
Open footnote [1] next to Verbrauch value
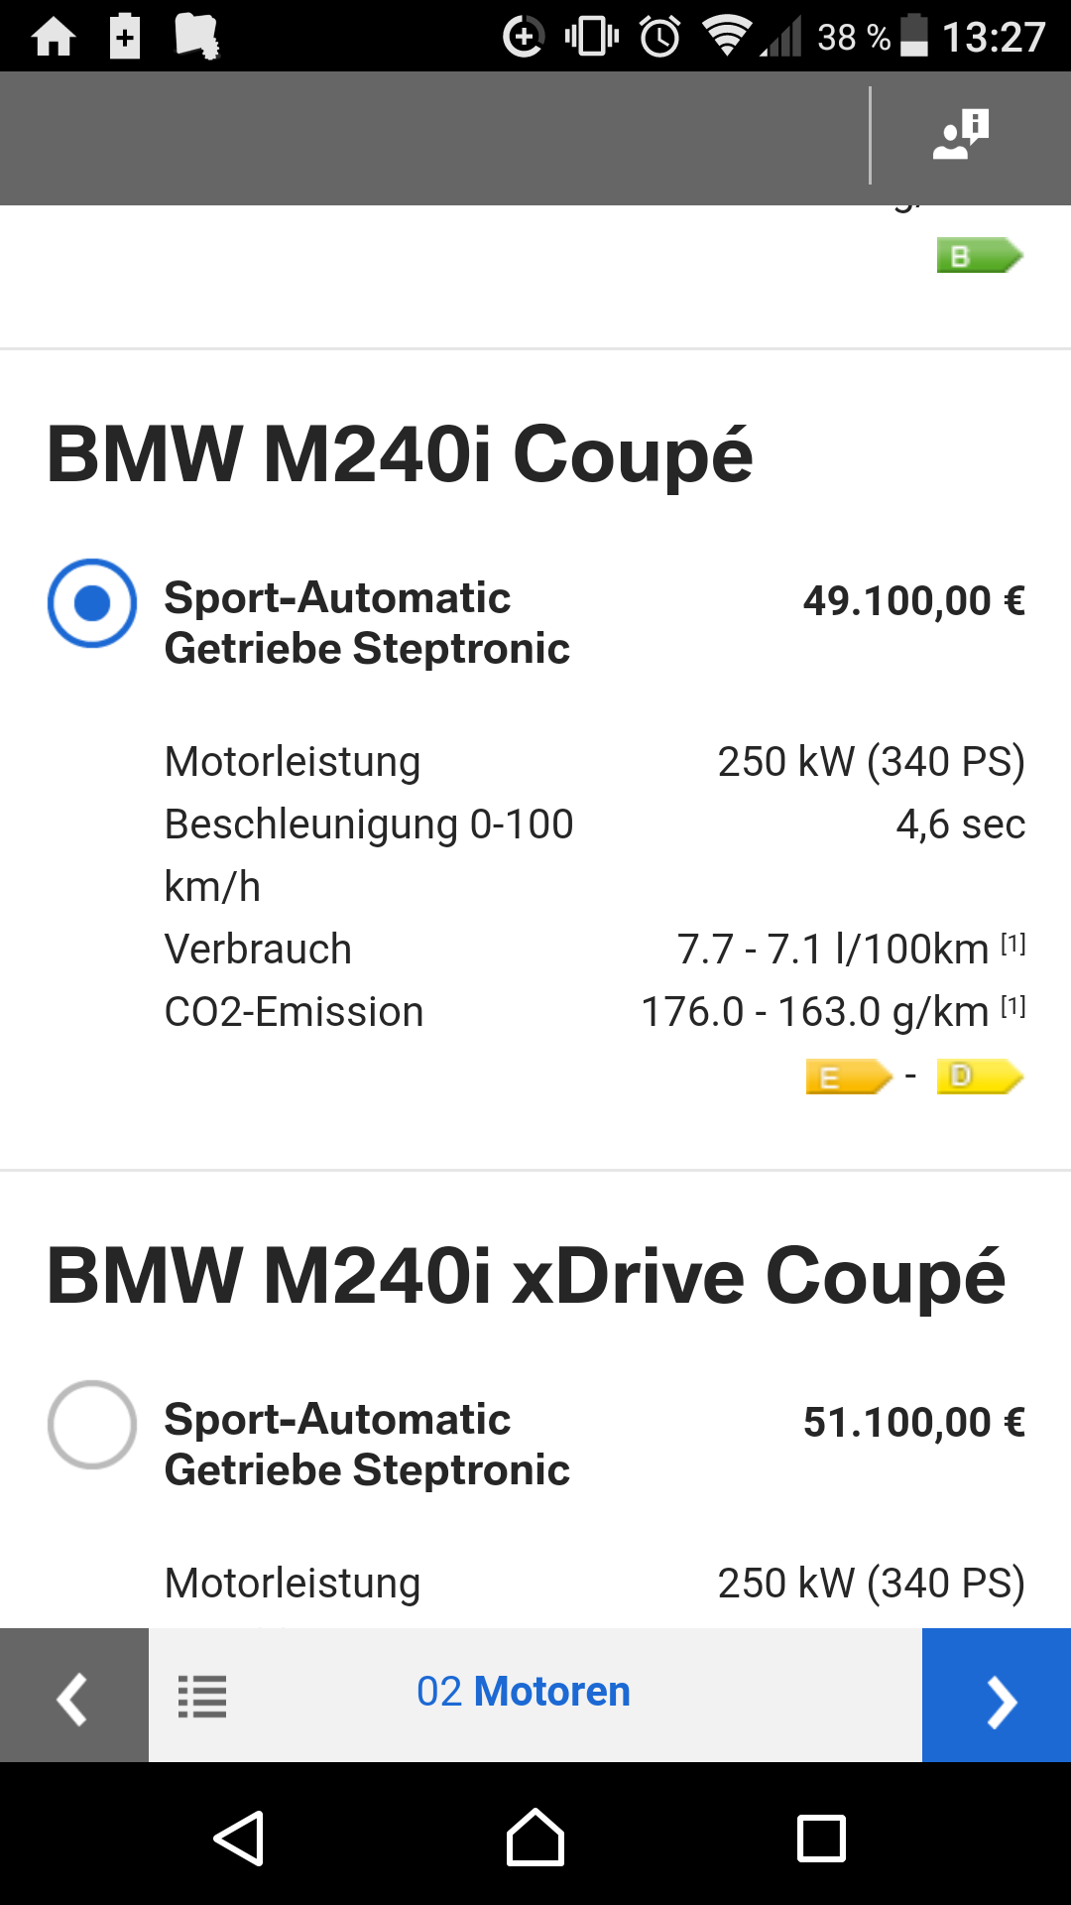1012,944
